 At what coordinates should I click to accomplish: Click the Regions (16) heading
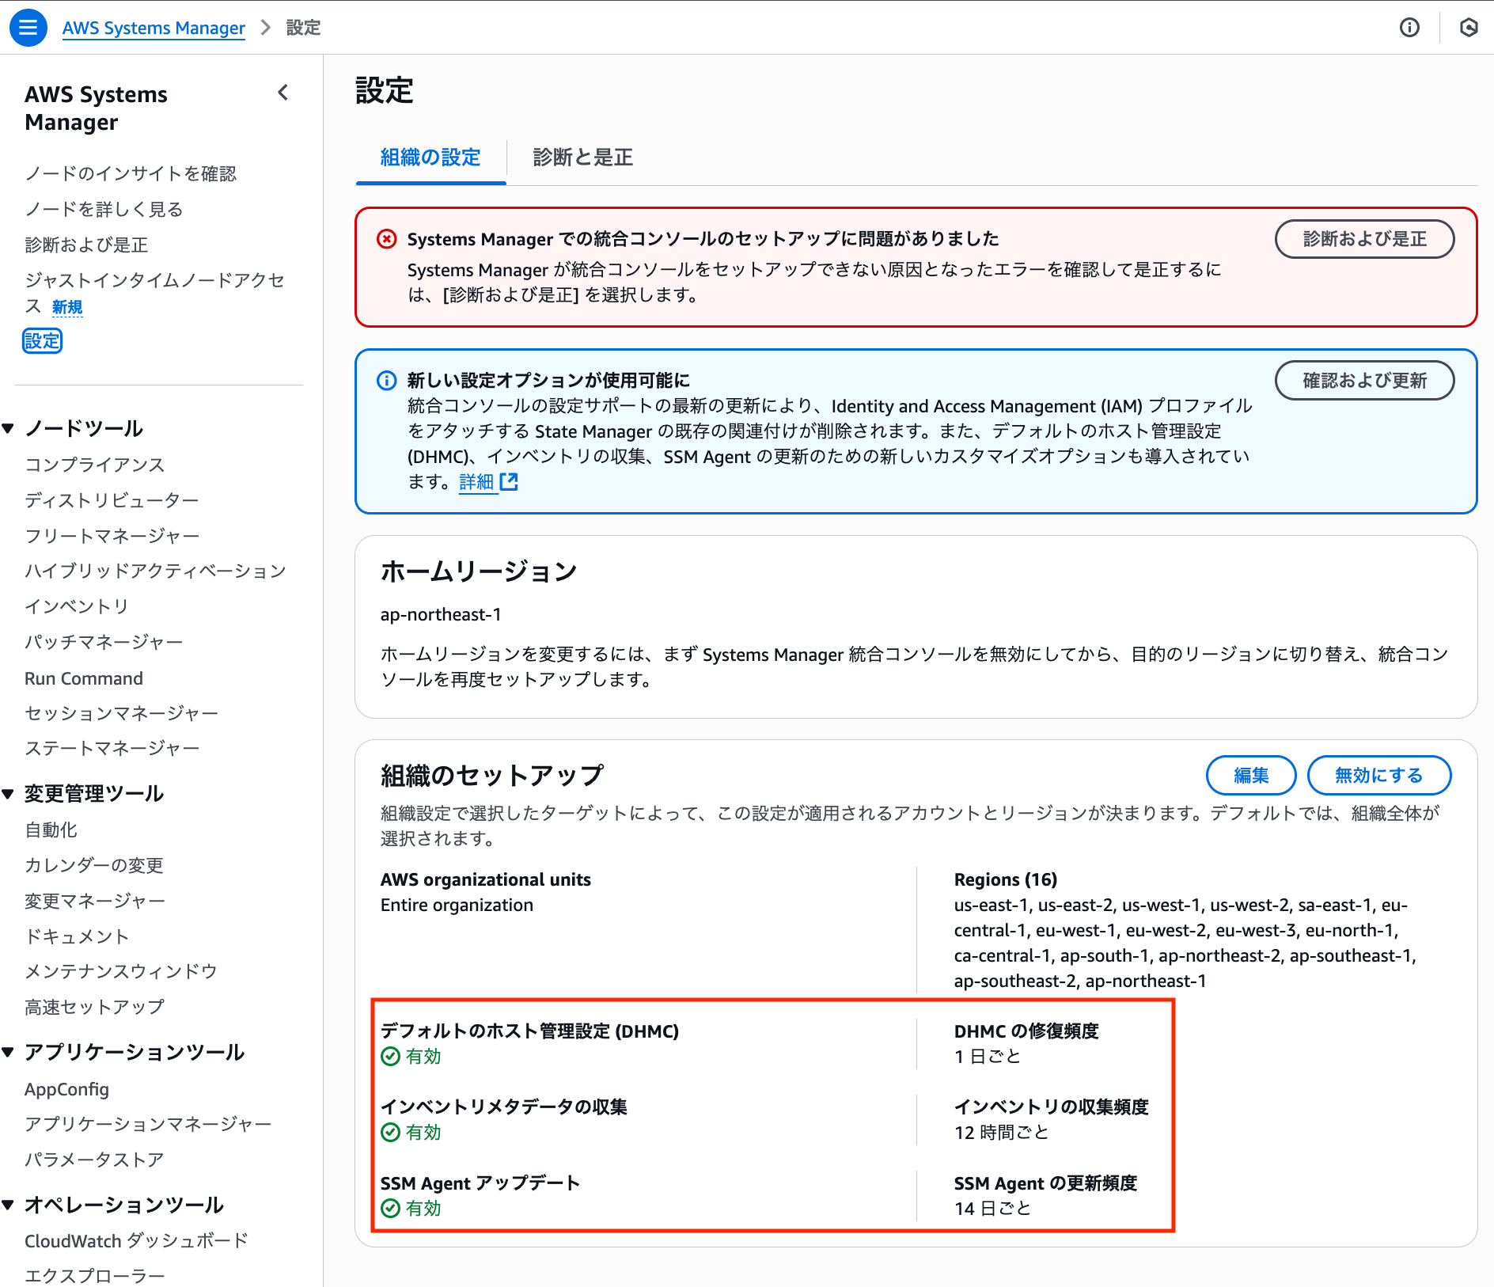(x=1006, y=880)
